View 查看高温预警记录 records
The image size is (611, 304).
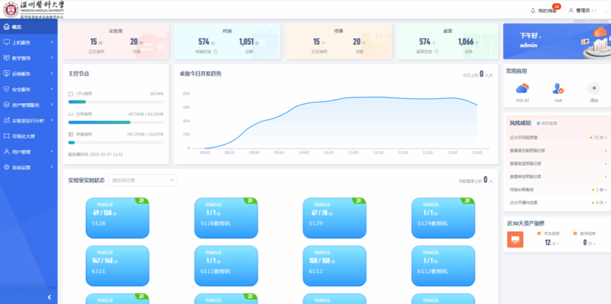coord(558,163)
